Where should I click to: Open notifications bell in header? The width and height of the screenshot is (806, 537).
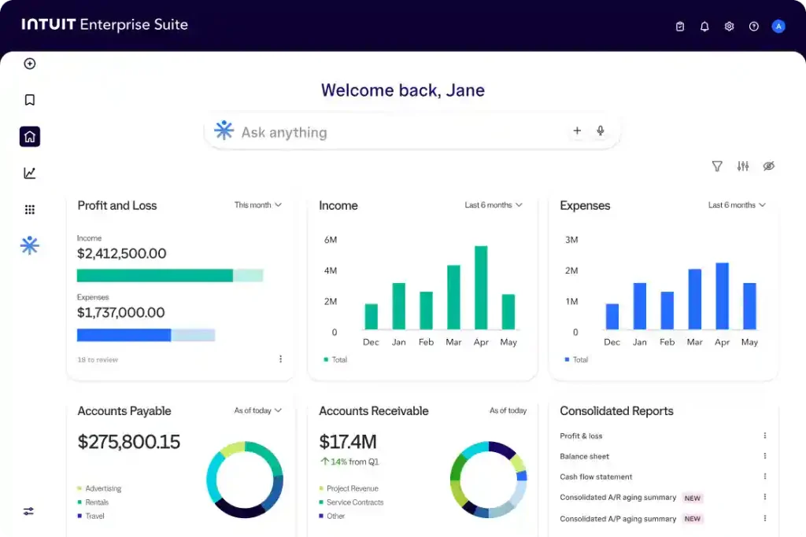tap(704, 26)
